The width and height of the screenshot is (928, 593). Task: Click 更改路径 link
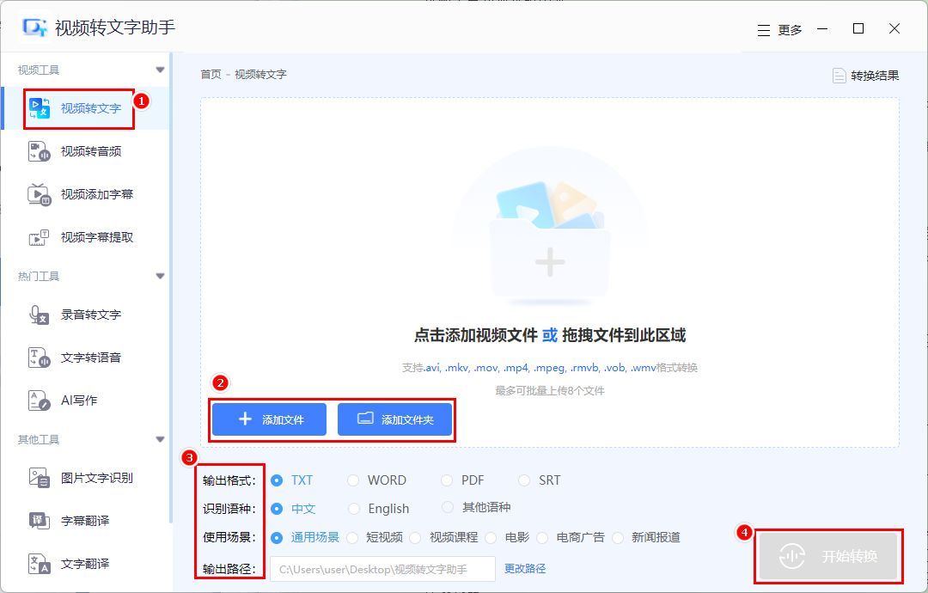(x=525, y=569)
